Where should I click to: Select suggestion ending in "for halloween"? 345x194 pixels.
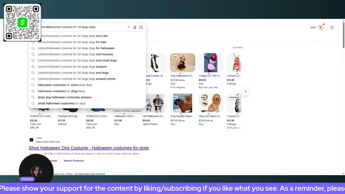(x=87, y=48)
